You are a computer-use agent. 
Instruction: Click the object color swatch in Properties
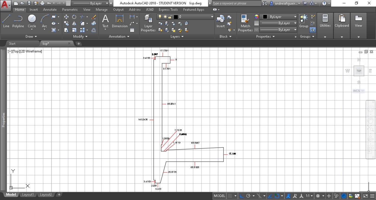265,17
